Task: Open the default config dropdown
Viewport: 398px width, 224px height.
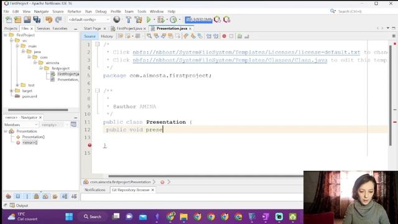Action: [89, 19]
